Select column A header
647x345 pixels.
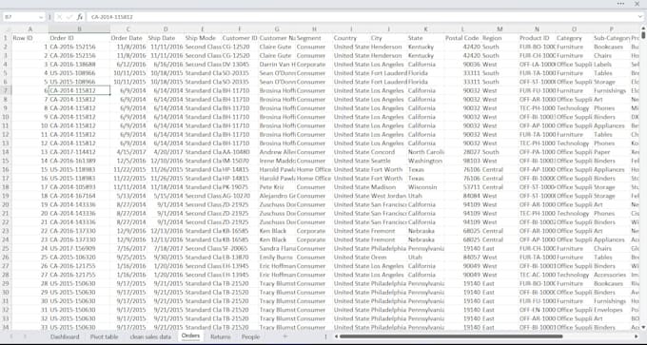30,29
